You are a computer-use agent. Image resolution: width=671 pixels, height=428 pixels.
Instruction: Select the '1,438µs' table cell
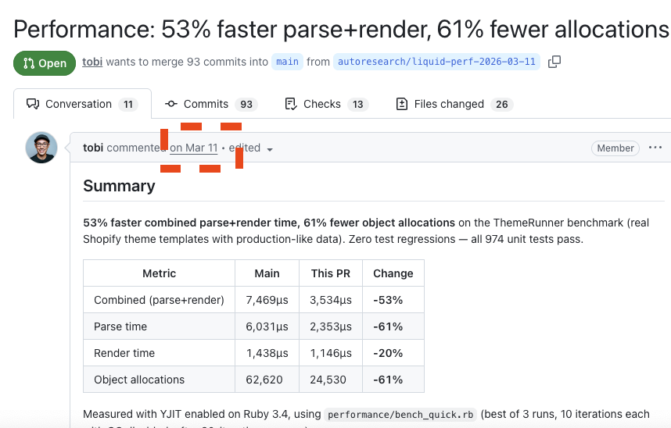coord(267,353)
